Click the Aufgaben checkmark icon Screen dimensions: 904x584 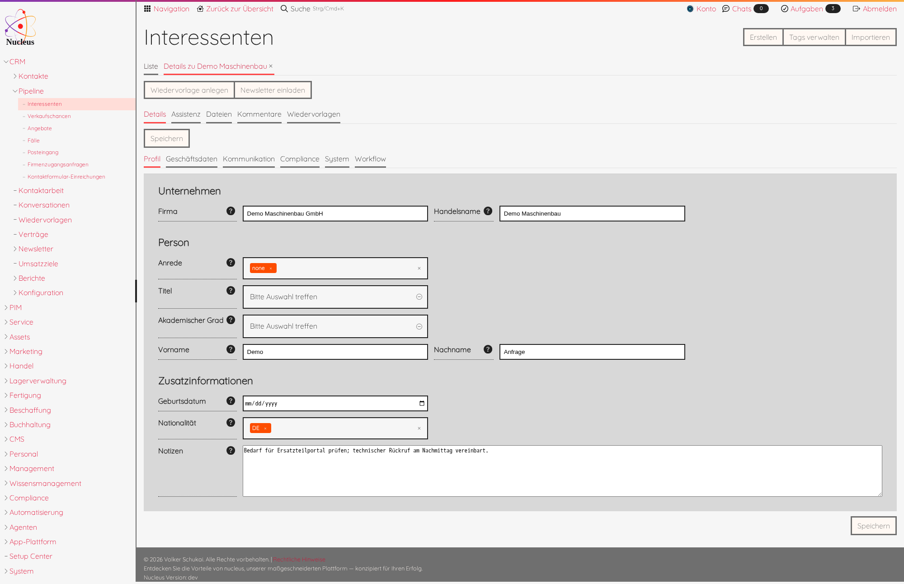(x=785, y=9)
